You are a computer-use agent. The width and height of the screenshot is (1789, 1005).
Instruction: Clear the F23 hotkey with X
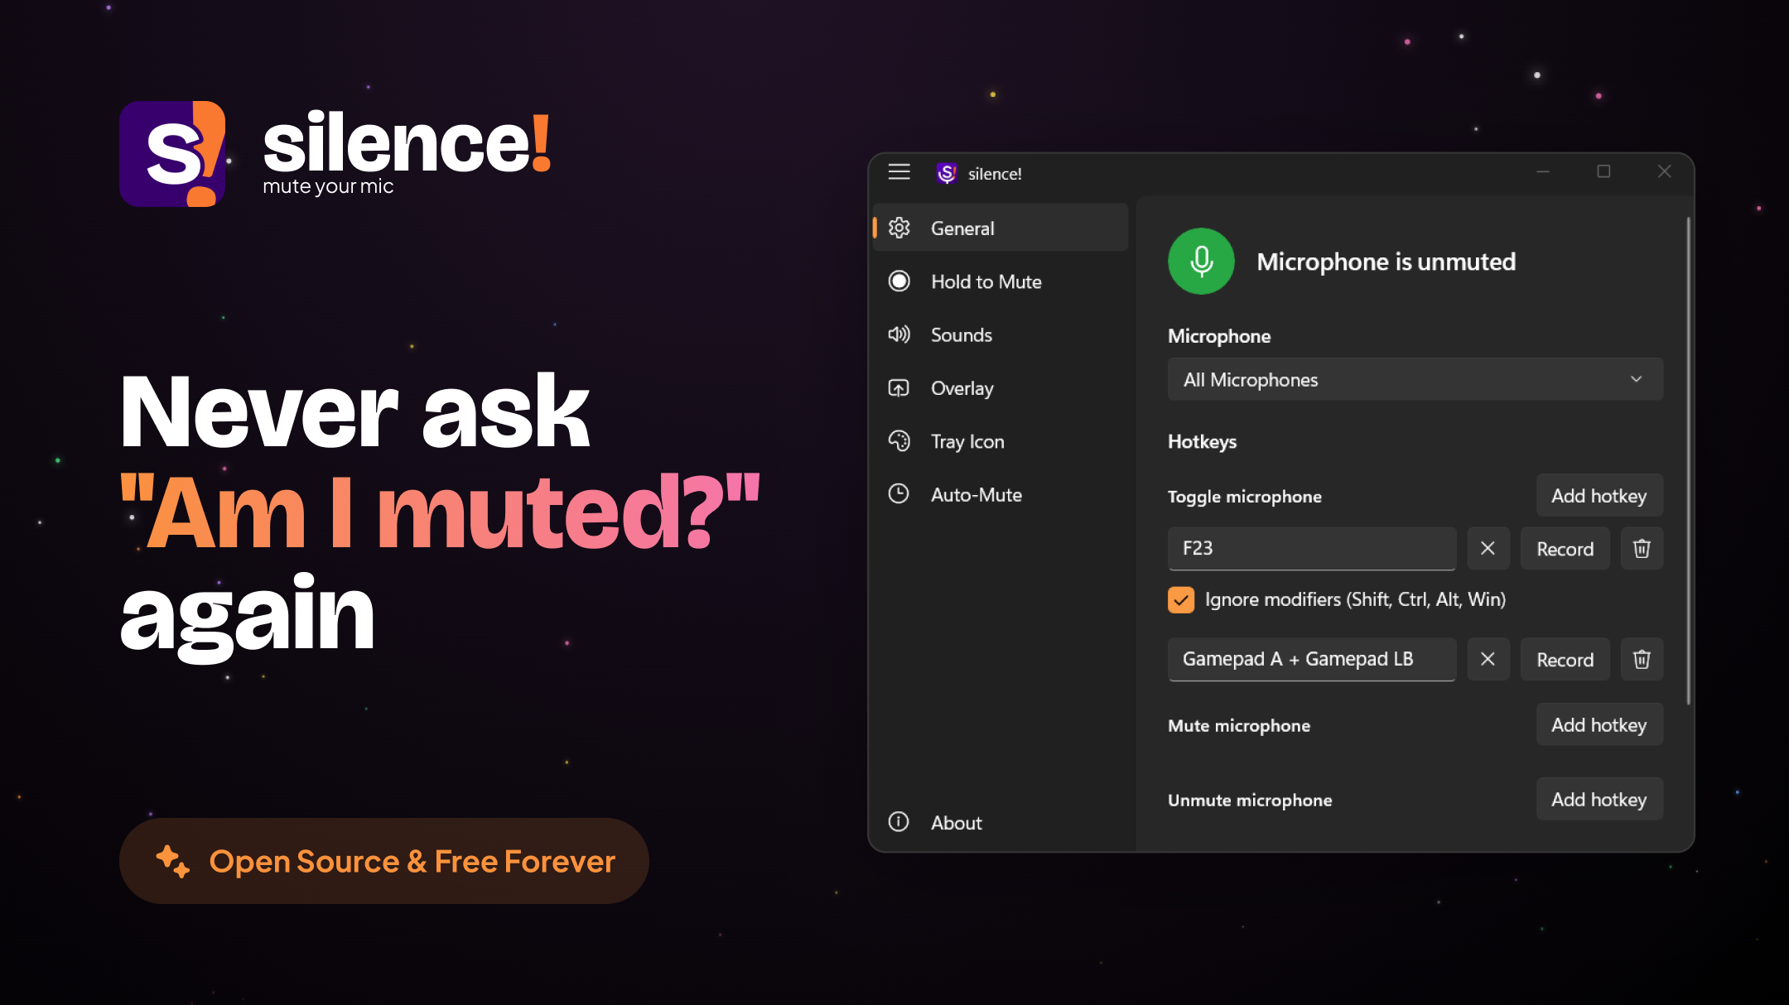(x=1488, y=548)
